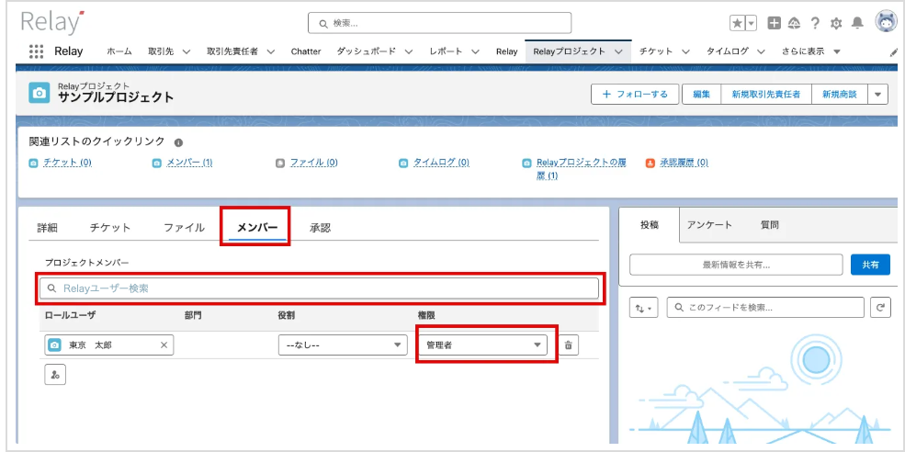This screenshot has width=905, height=452.
Task: Delete 東京 太郎 row with trash icon
Action: click(569, 345)
